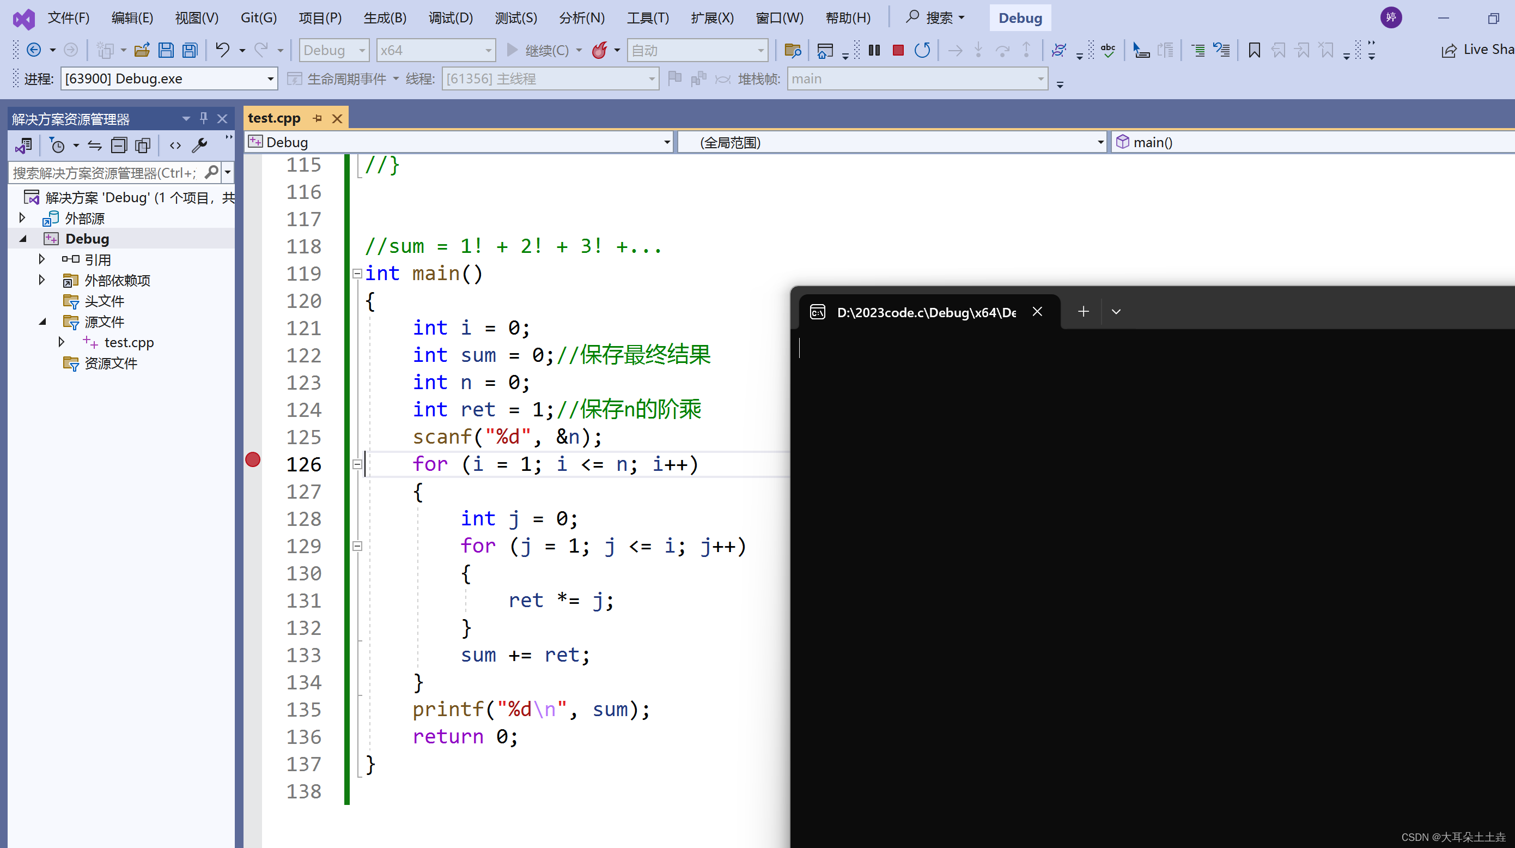Close the test.cpp tab
This screenshot has height=848, width=1515.
click(337, 119)
